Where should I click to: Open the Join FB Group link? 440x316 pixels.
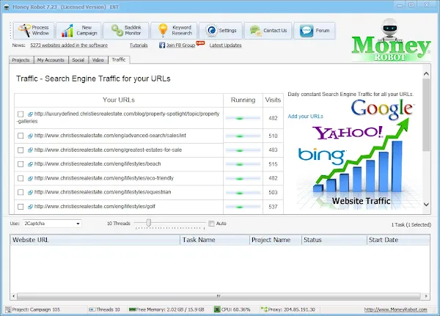click(180, 45)
